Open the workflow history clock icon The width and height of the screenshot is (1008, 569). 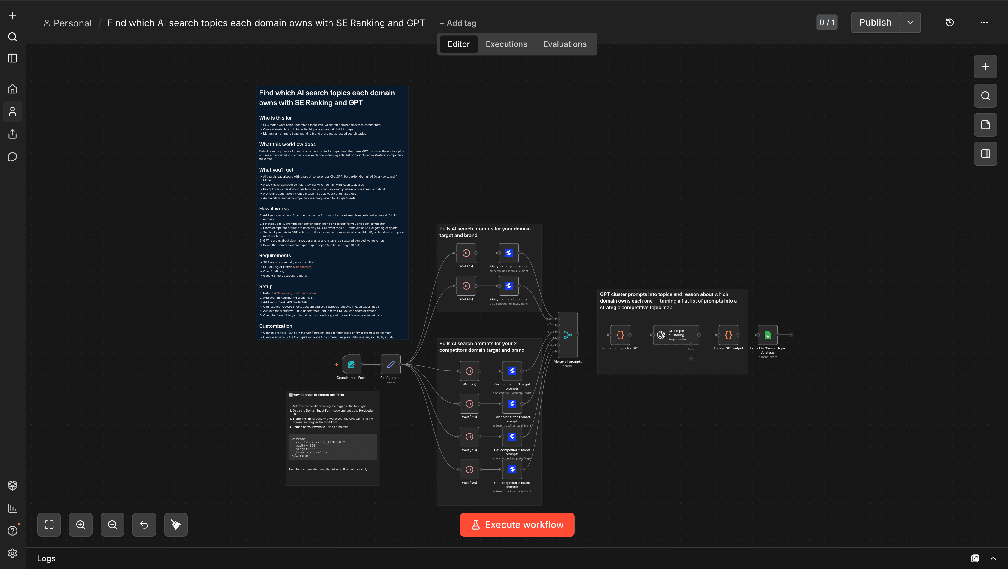[x=950, y=22]
